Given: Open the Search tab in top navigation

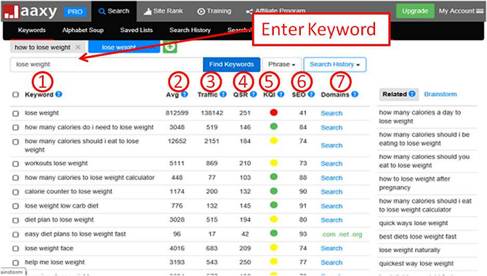Looking at the screenshot, I should pos(113,11).
